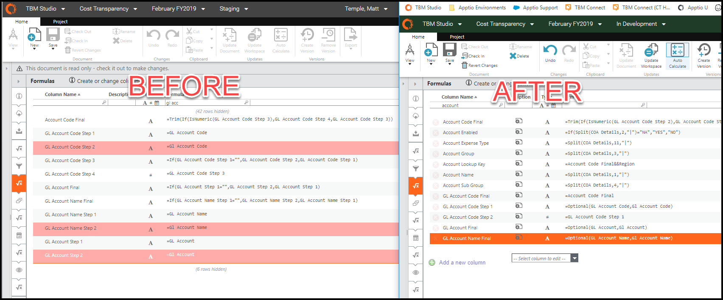Click the Export icon in BEFORE window
The image size is (723, 300).
coord(350,35)
